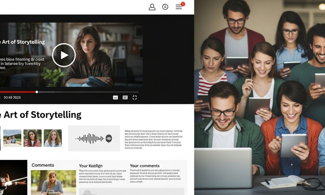Click the comment input box
Screen dimensions: 325x195
pyautogui.click(x=132, y=191)
